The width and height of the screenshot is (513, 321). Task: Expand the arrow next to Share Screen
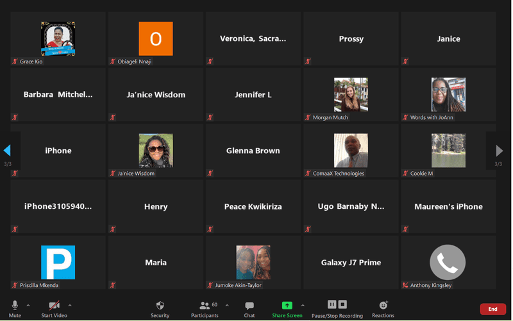tap(303, 306)
